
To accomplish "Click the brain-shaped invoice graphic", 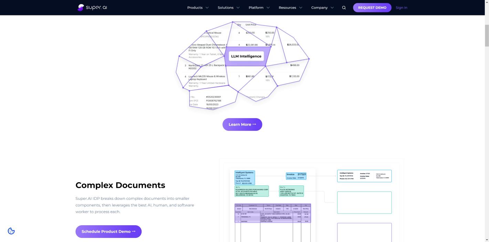I will click(x=242, y=65).
